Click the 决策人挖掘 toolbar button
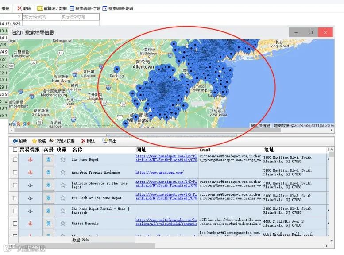 [x=62, y=141]
